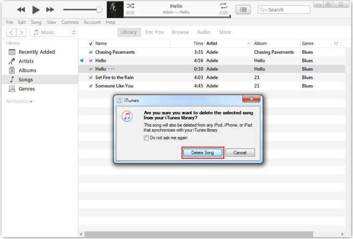Screen dimensions: 353x239
Task: Select the Set Fire to the Rain row
Action: click(x=212, y=77)
